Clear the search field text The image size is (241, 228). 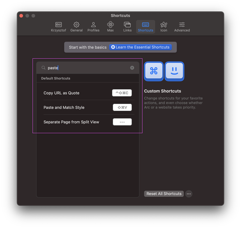(132, 68)
